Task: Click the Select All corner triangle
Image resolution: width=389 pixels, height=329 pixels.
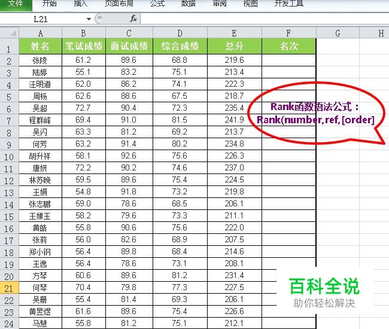Action: tap(10, 32)
